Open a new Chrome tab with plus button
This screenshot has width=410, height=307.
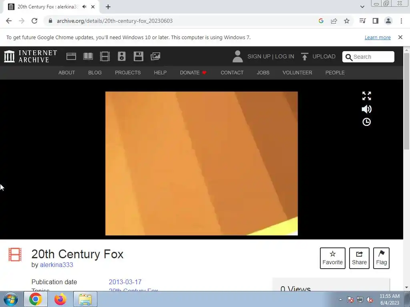[108, 7]
